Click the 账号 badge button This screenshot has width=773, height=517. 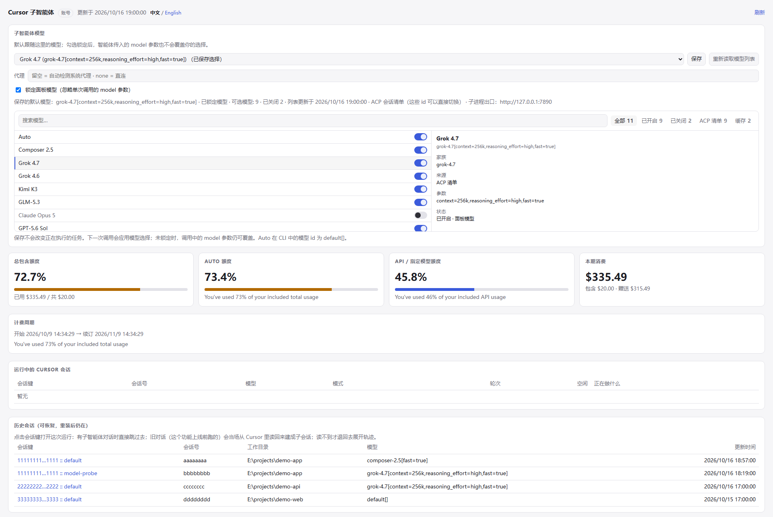click(x=66, y=13)
